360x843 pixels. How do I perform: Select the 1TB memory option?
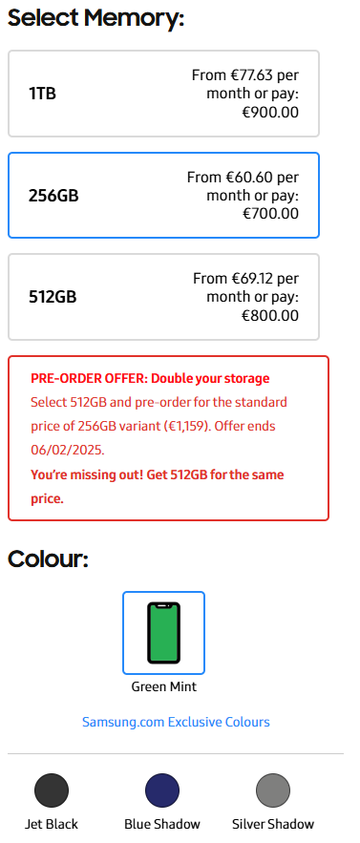(163, 94)
